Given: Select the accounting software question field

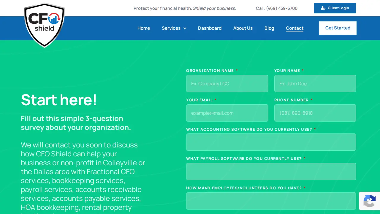Looking at the screenshot, I should [271, 142].
